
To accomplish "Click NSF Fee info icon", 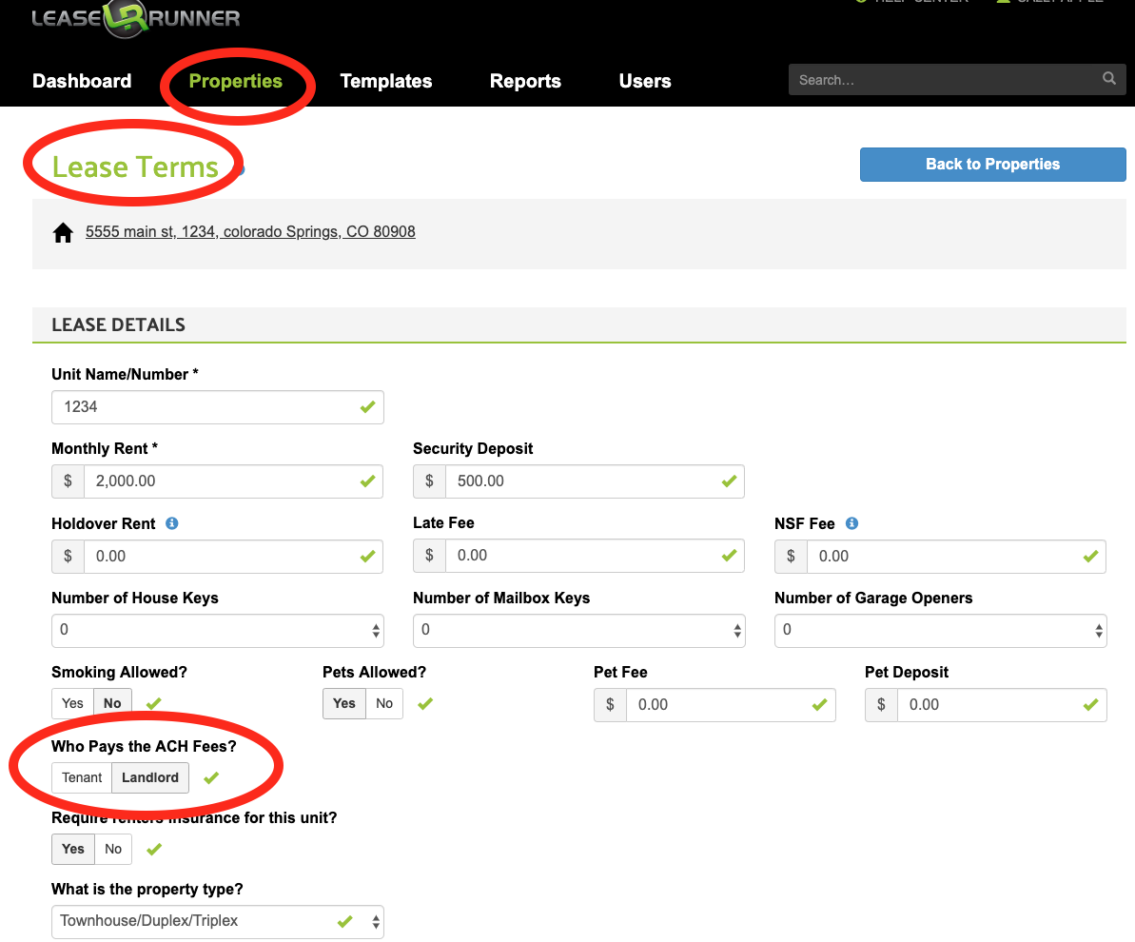I will click(851, 523).
